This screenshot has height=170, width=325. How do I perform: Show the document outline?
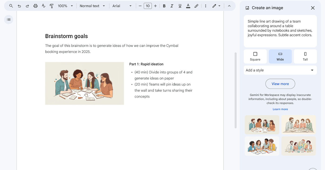[x=9, y=19]
